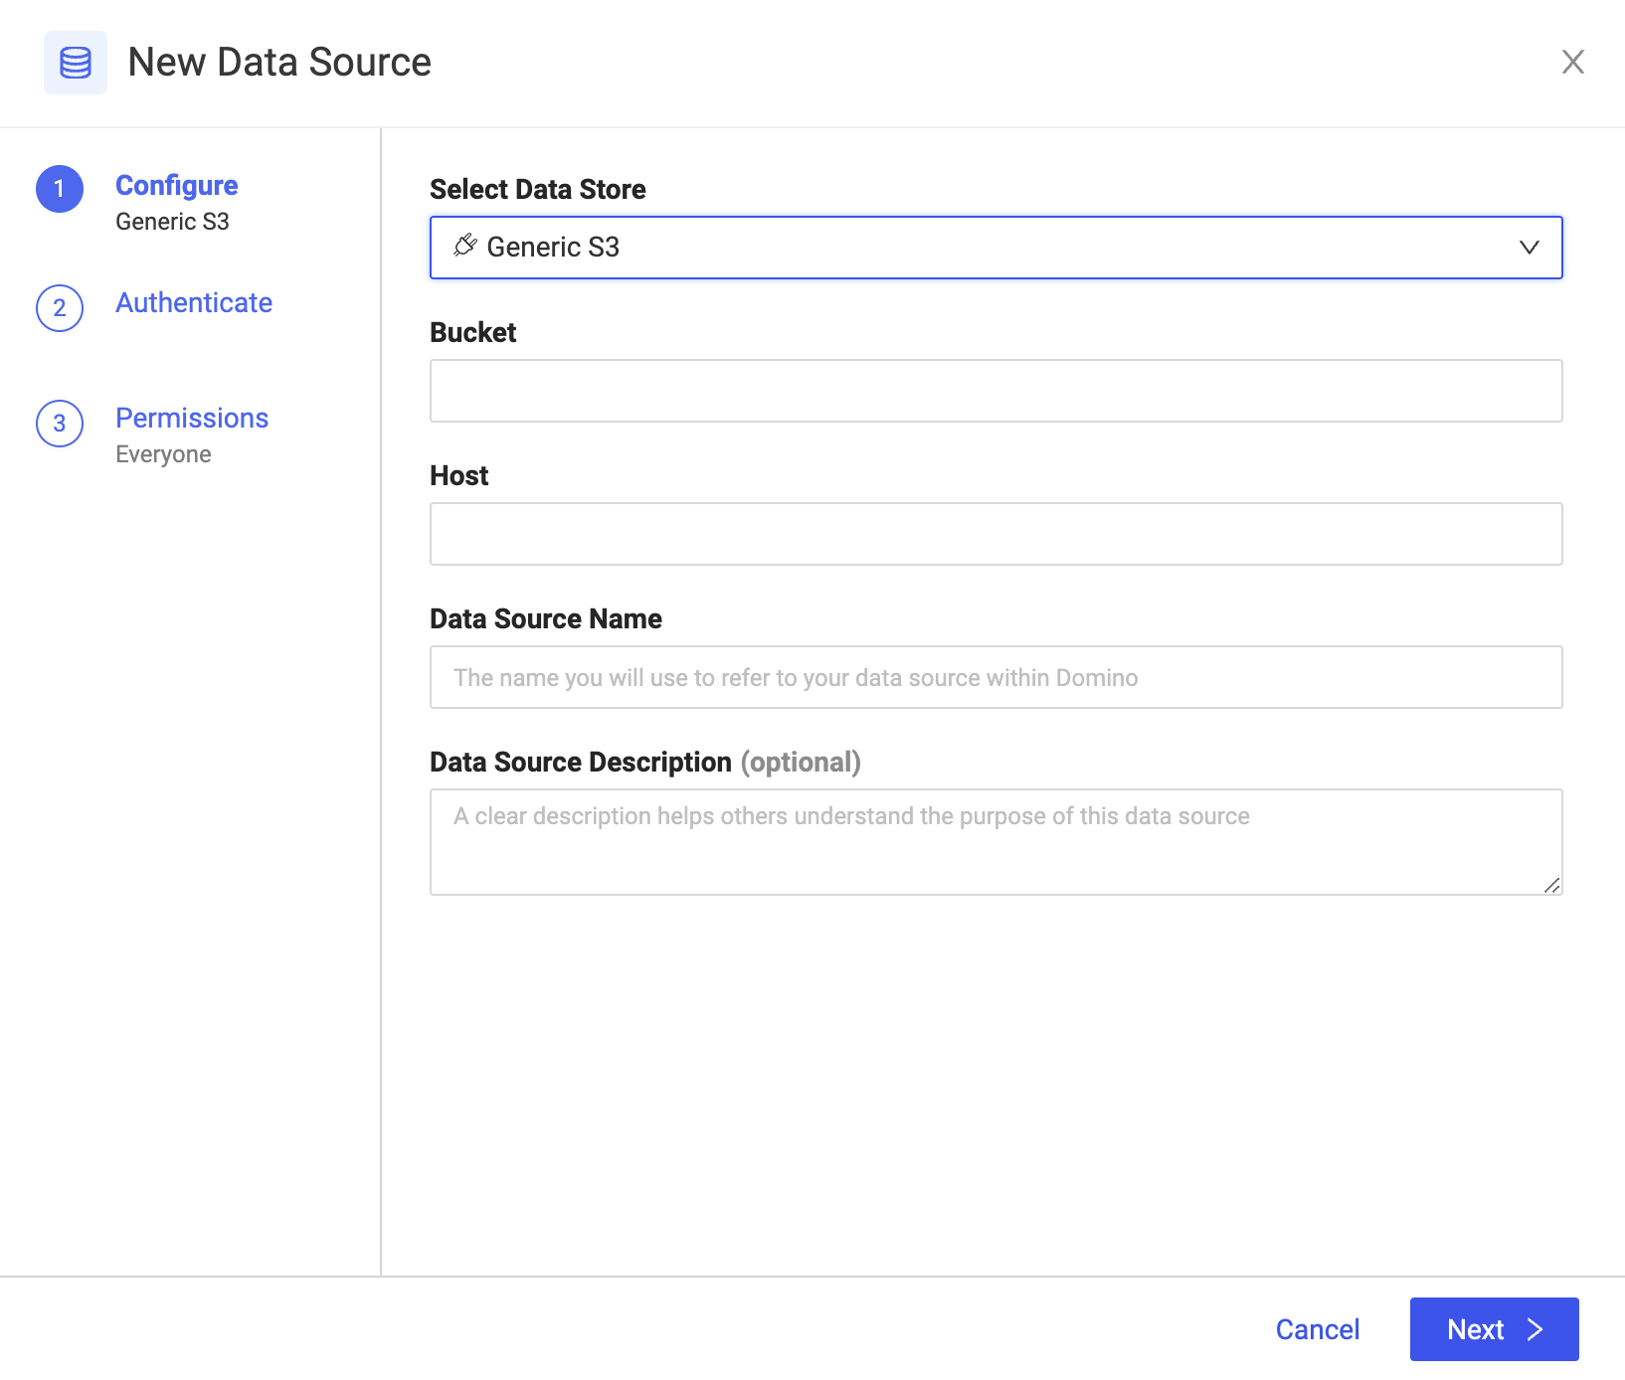Click the 'Select Data Store' label

[538, 189]
